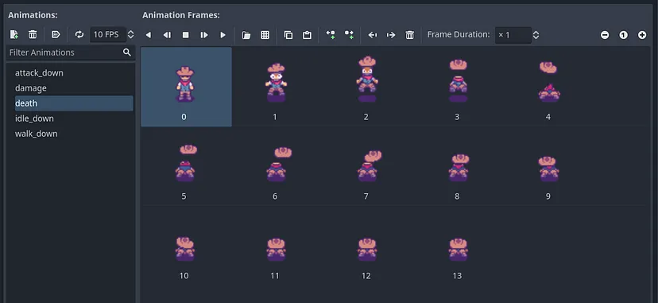Insert empty frame after

[349, 35]
